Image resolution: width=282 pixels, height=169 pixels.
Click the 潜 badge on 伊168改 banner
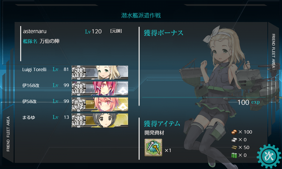79,88
